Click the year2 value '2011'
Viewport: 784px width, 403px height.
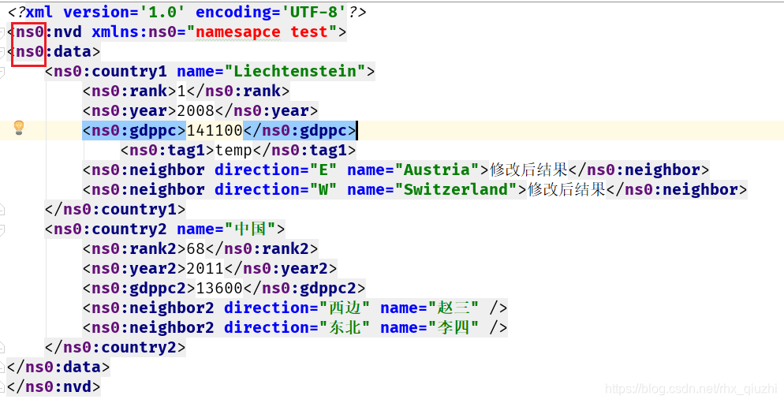(x=205, y=269)
